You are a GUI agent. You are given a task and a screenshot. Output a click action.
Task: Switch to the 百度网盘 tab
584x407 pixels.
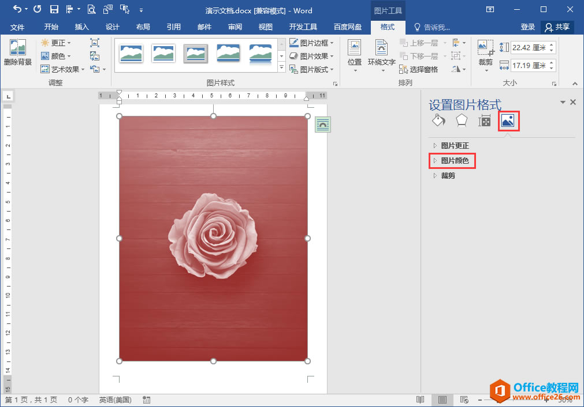click(x=348, y=27)
